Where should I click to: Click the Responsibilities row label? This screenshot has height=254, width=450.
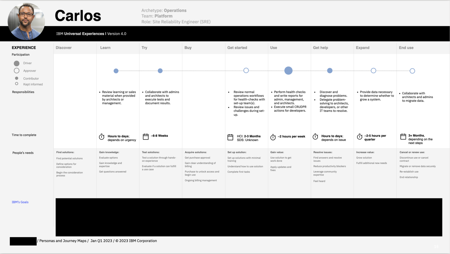[x=23, y=92]
